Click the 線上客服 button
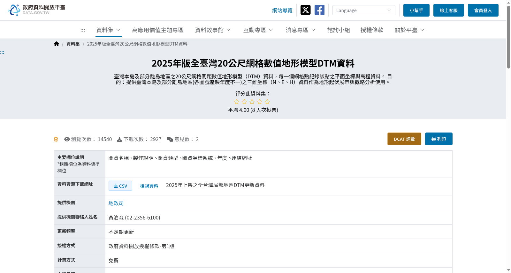 click(449, 10)
